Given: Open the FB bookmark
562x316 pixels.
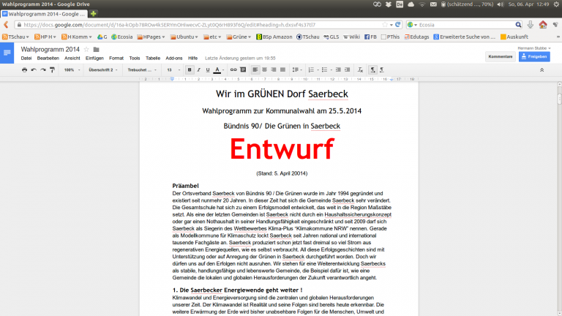Looking at the screenshot, I should click(370, 37).
